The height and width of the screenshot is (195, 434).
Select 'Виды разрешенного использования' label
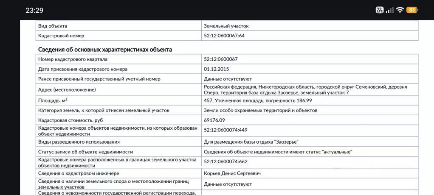click(79, 142)
